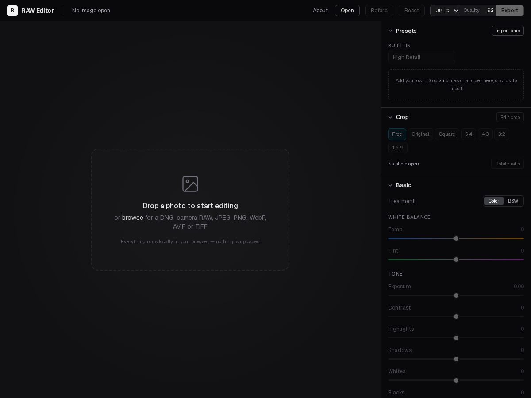Image resolution: width=531 pixels, height=398 pixels.
Task: Click the Basic section title
Action: pos(404,185)
